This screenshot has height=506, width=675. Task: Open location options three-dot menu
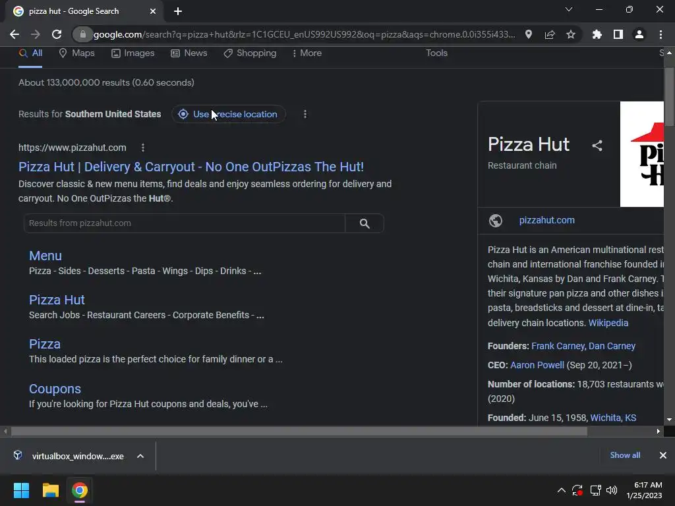pos(305,114)
